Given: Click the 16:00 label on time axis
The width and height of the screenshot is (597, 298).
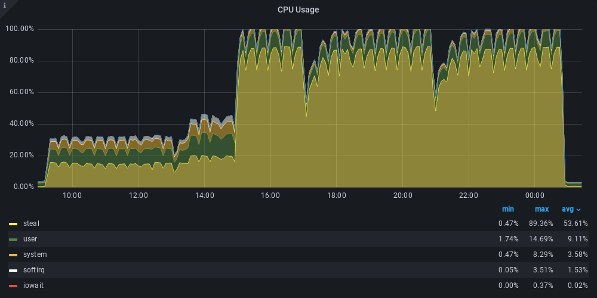Looking at the screenshot, I should 270,195.
